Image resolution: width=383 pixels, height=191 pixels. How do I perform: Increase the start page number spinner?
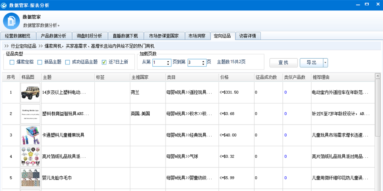(x=168, y=61)
